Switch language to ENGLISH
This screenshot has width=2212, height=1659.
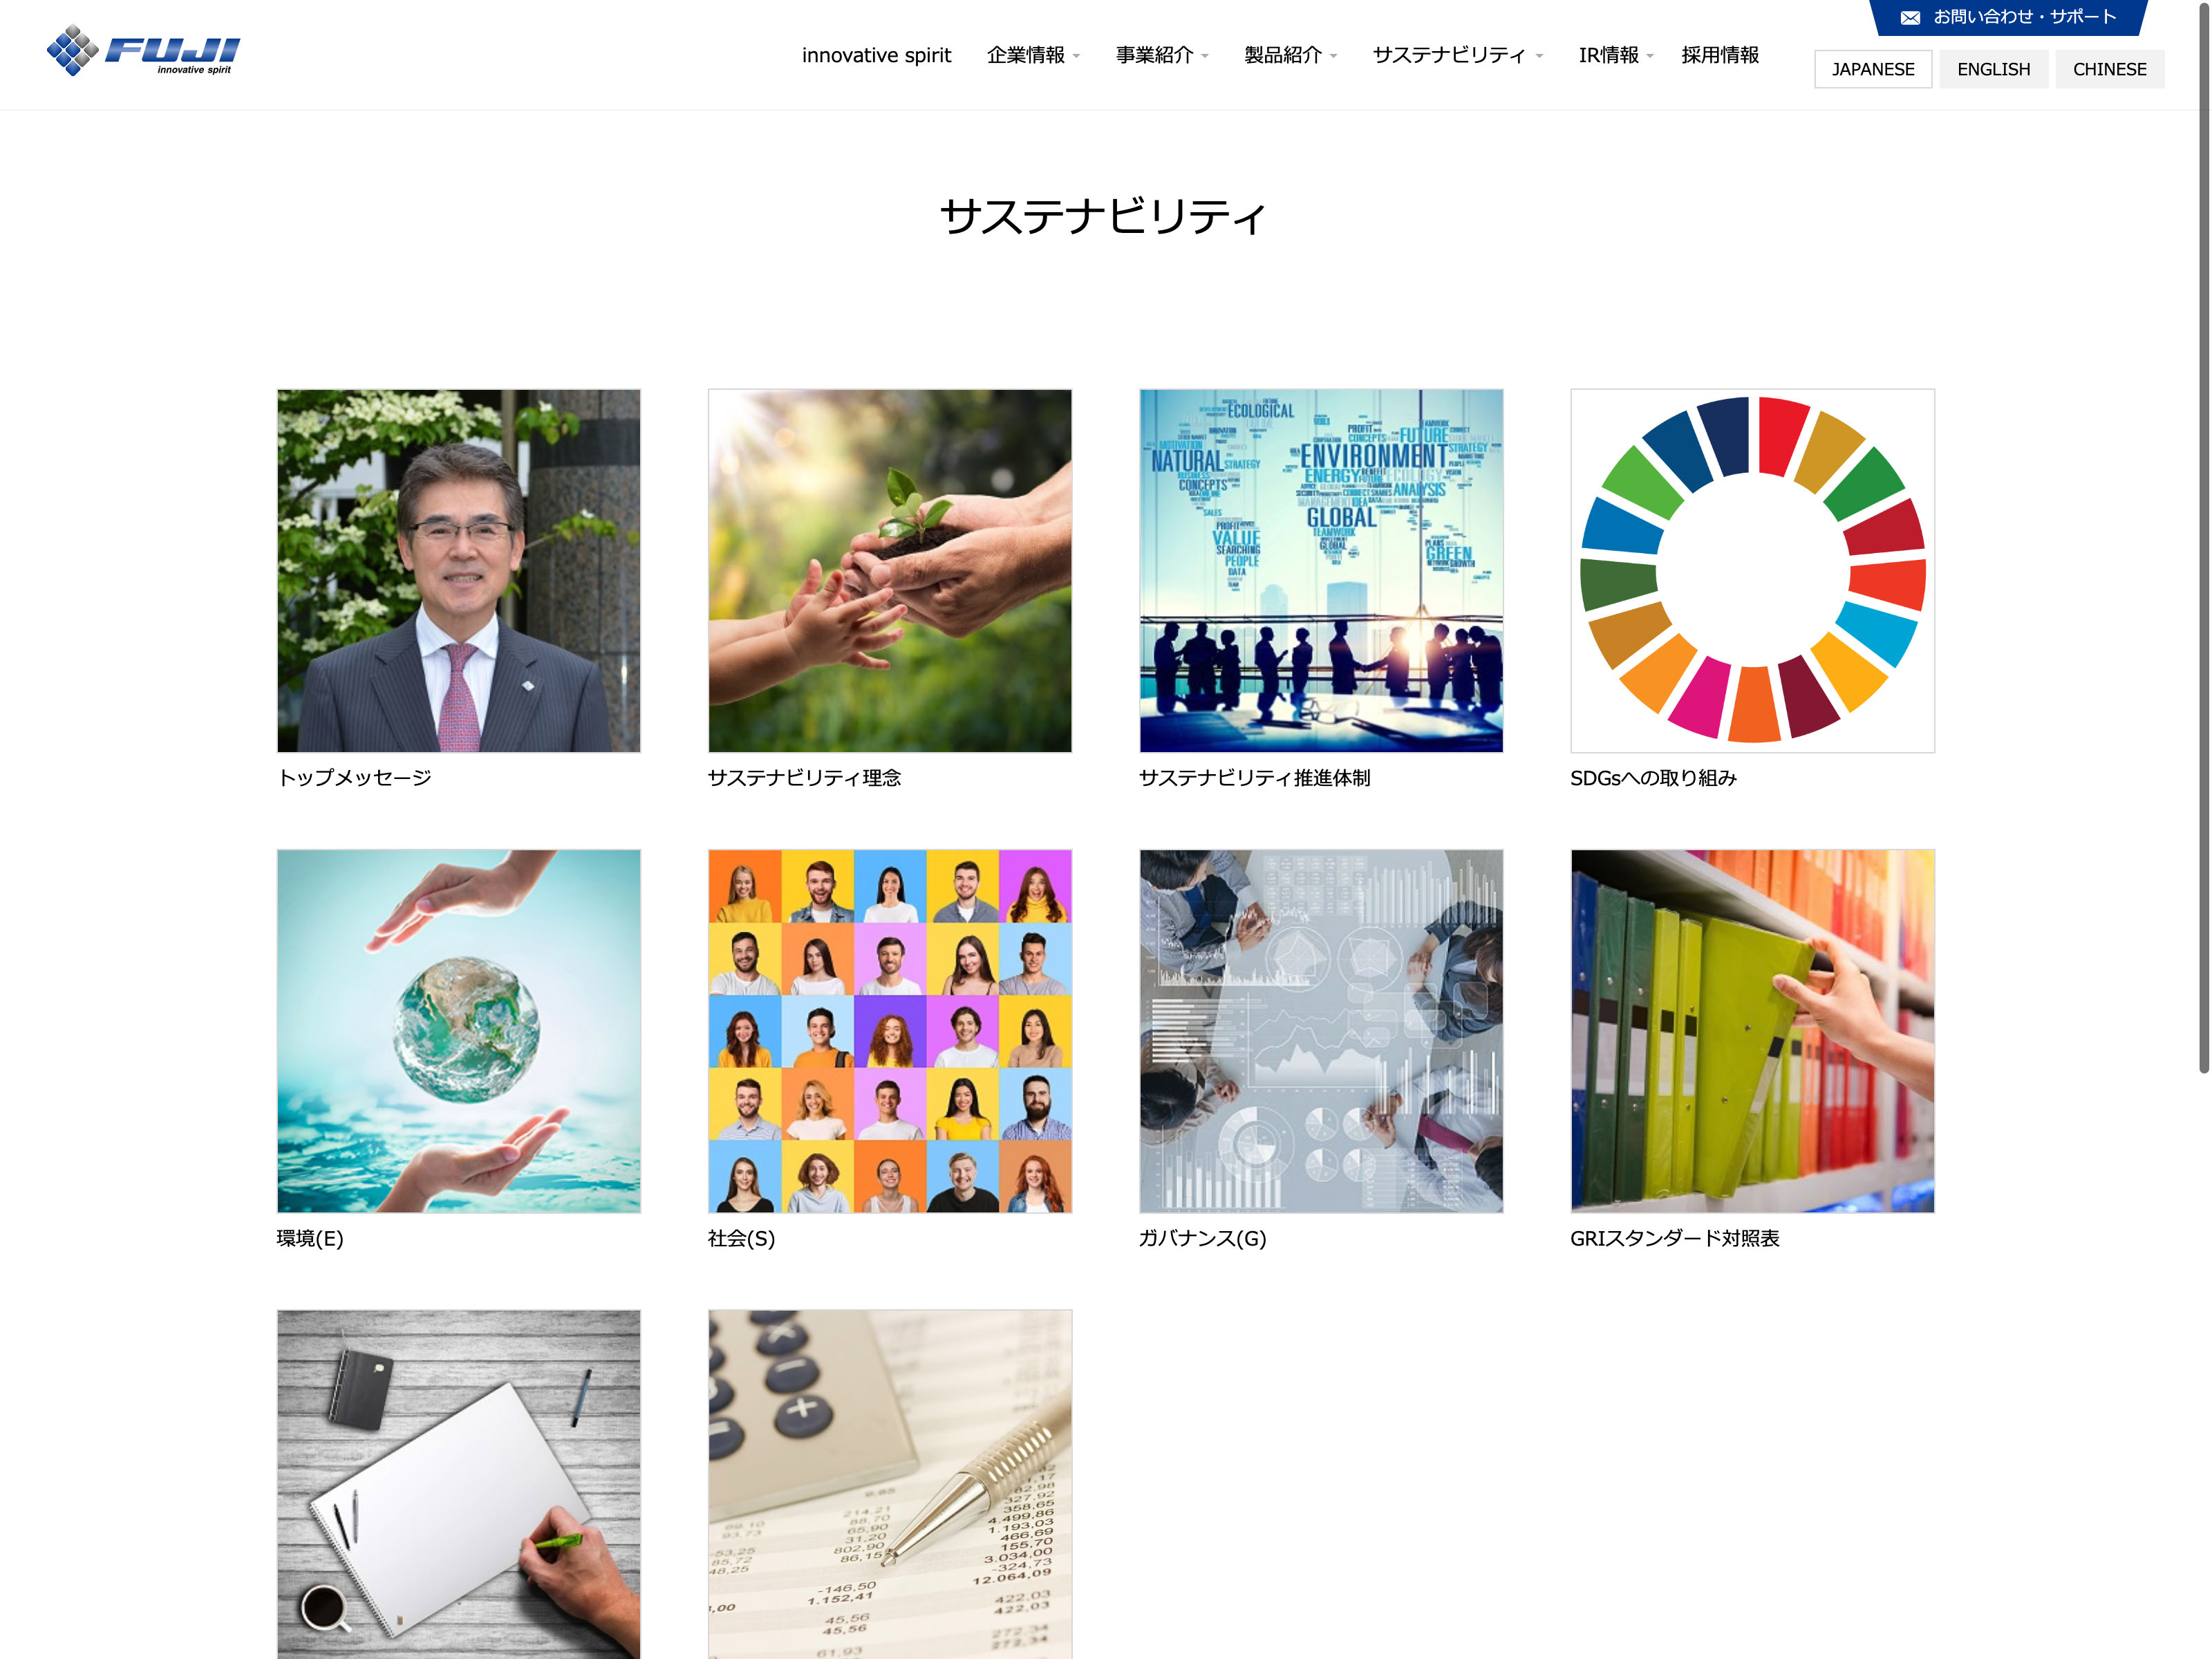[1993, 69]
